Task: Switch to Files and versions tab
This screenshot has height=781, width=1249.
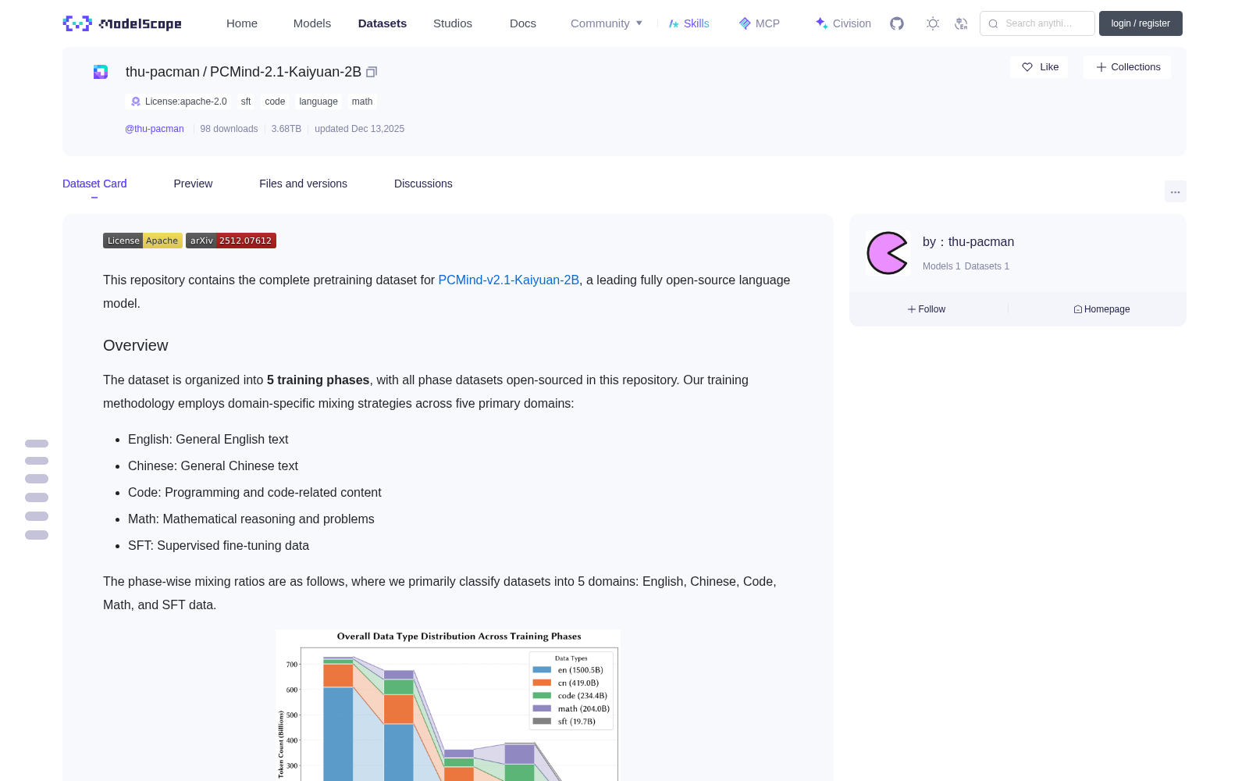Action: pyautogui.click(x=303, y=184)
